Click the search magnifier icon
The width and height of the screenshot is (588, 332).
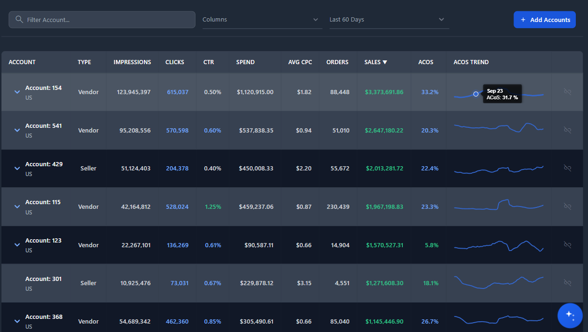click(x=19, y=20)
